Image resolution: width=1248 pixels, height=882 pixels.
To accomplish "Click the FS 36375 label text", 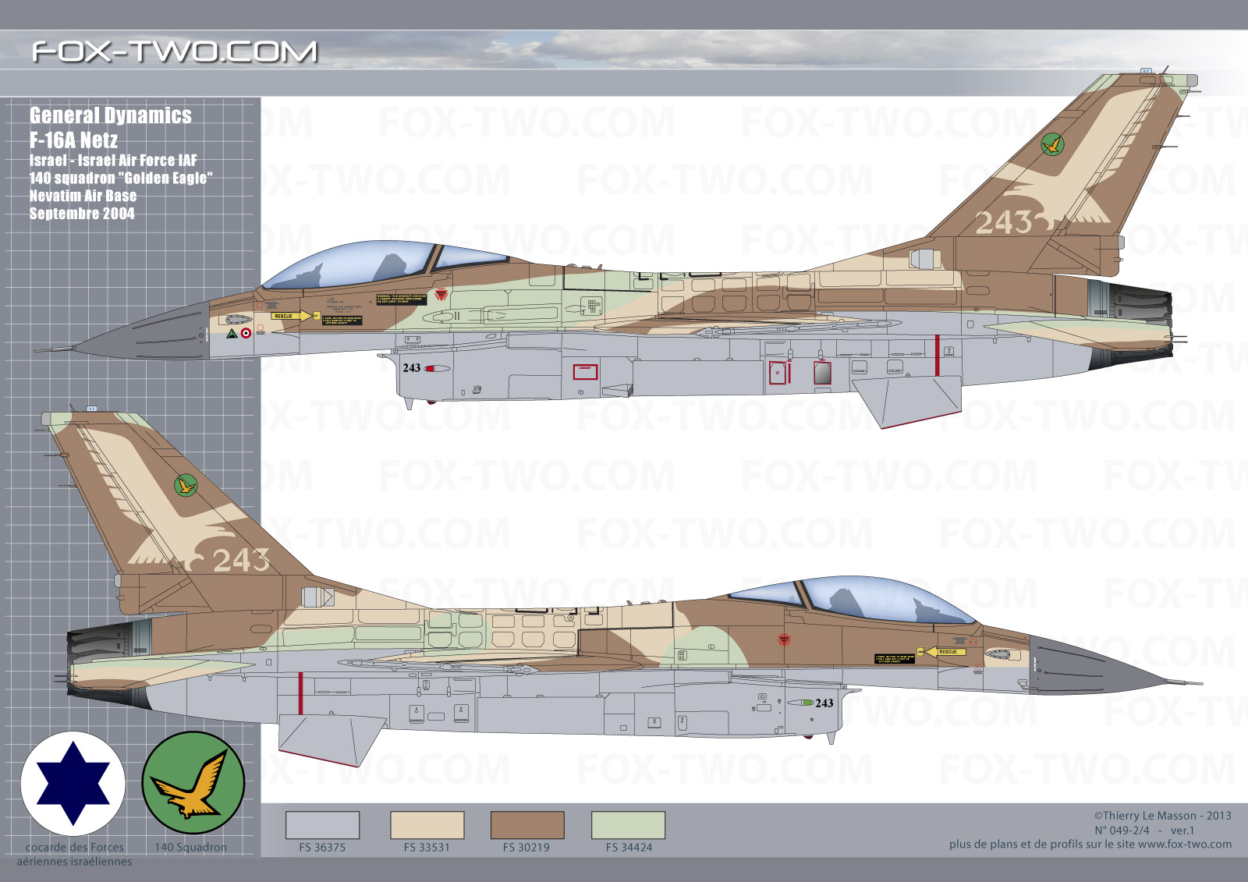I will [322, 848].
